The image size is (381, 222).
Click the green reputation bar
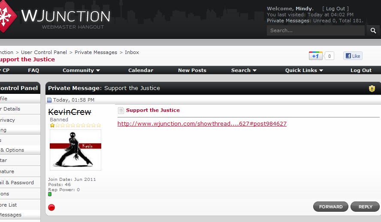pos(50,194)
